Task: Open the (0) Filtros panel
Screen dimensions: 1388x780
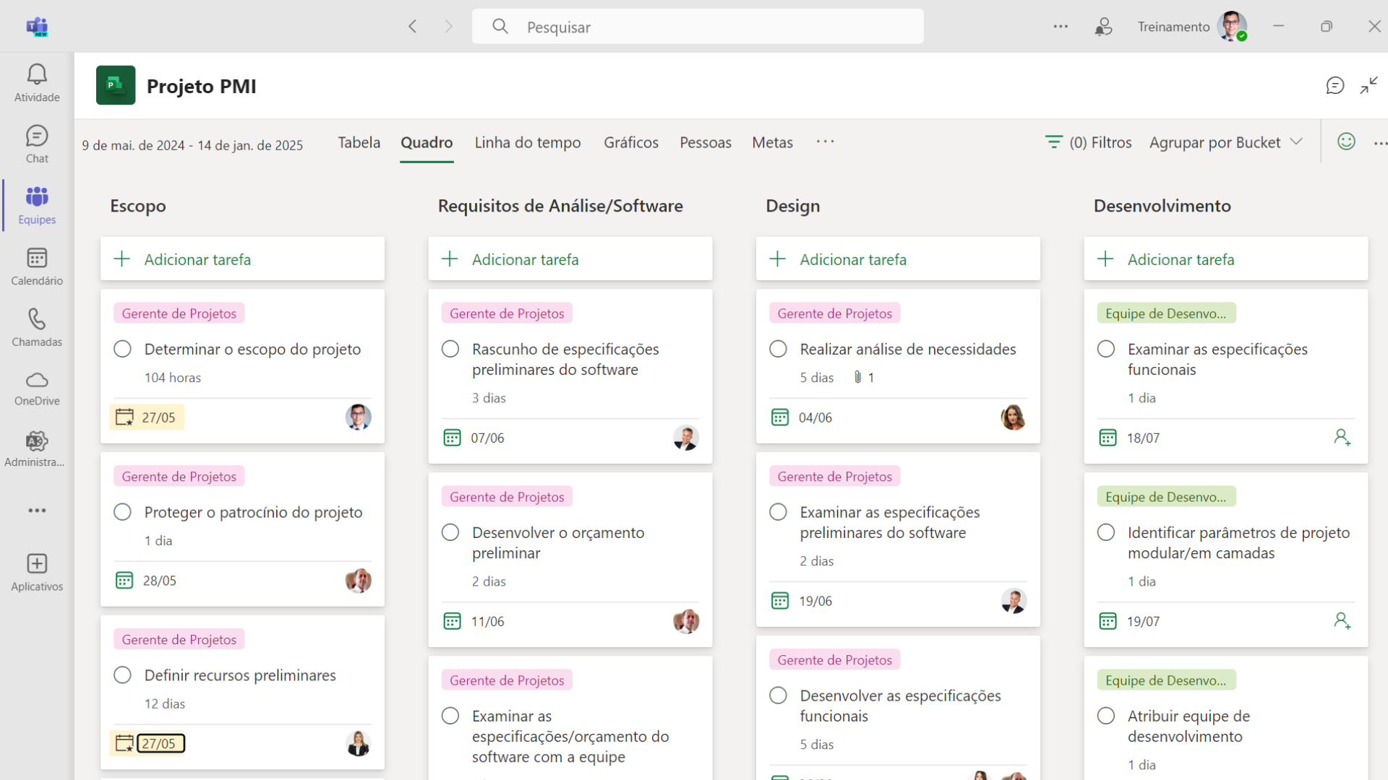Action: (x=1088, y=142)
